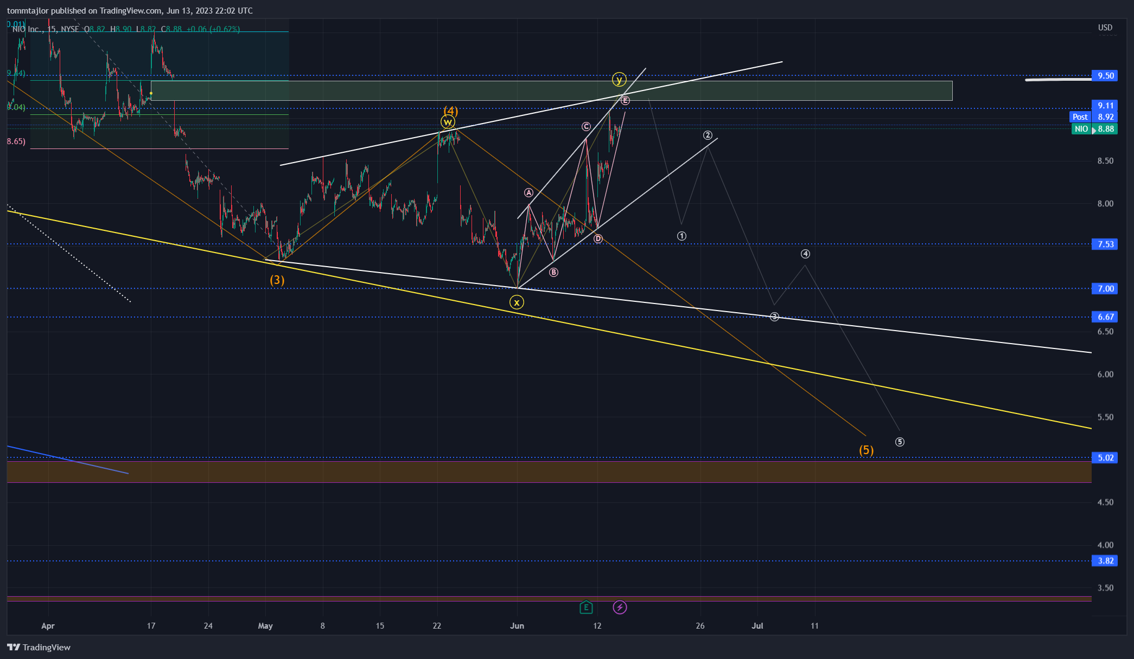Click the 9.50 price level label
1134x659 pixels.
click(x=1105, y=75)
